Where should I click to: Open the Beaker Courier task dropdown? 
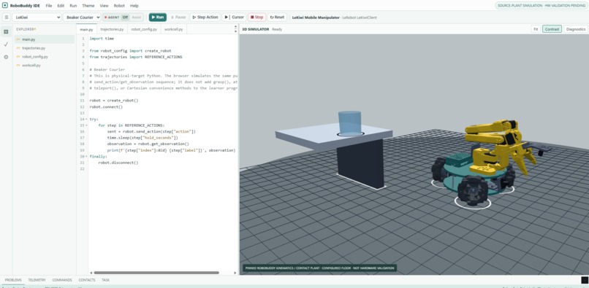click(82, 17)
